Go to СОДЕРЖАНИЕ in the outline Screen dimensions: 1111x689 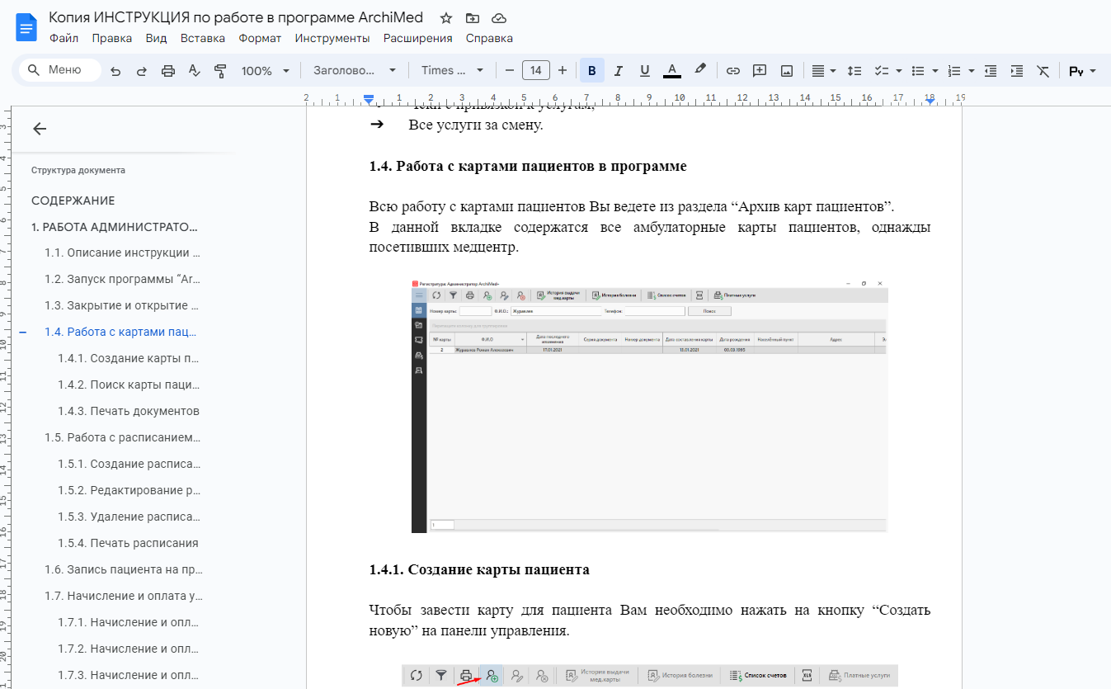point(73,201)
